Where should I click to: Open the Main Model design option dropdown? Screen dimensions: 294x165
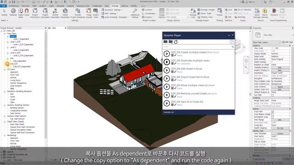(x=177, y=17)
